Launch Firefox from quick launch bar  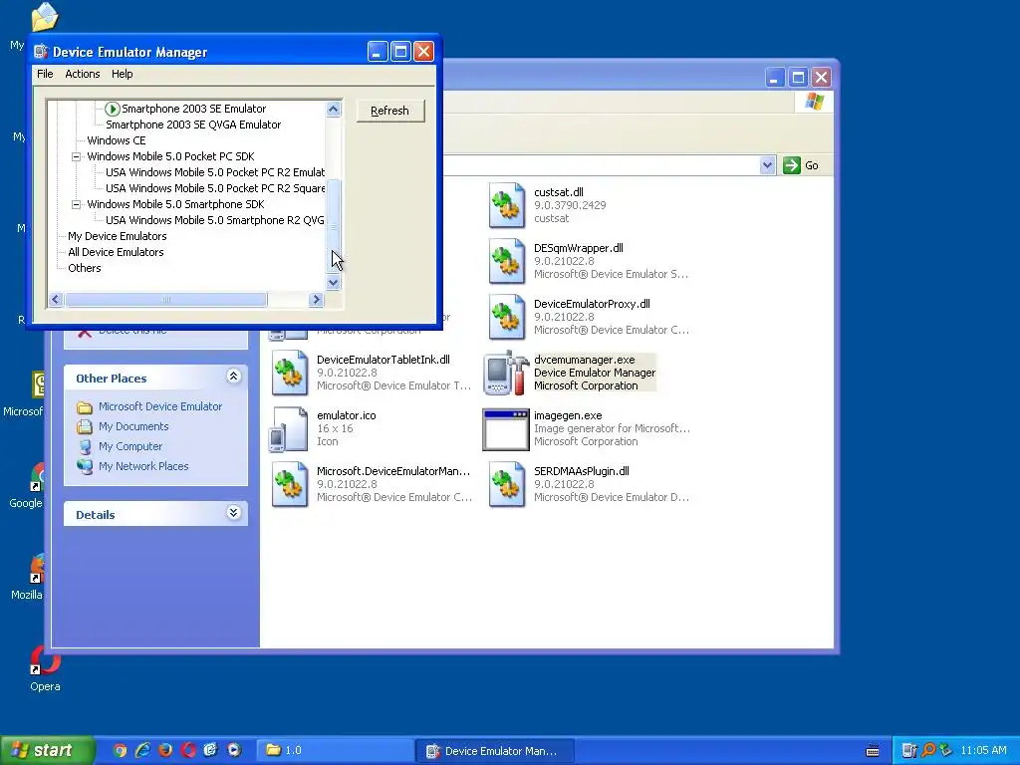click(165, 751)
